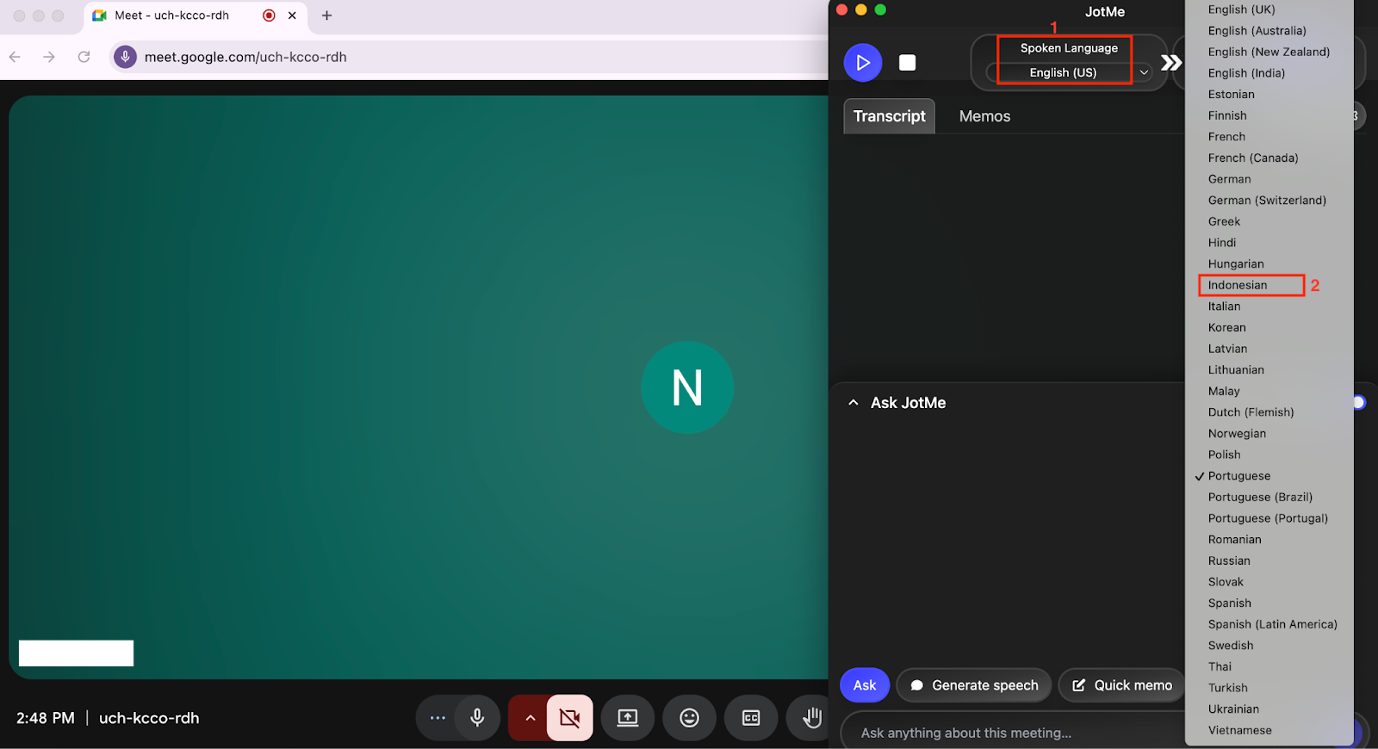Viewport: 1378px width, 749px height.
Task: Reload the Meet page
Action: coord(84,57)
